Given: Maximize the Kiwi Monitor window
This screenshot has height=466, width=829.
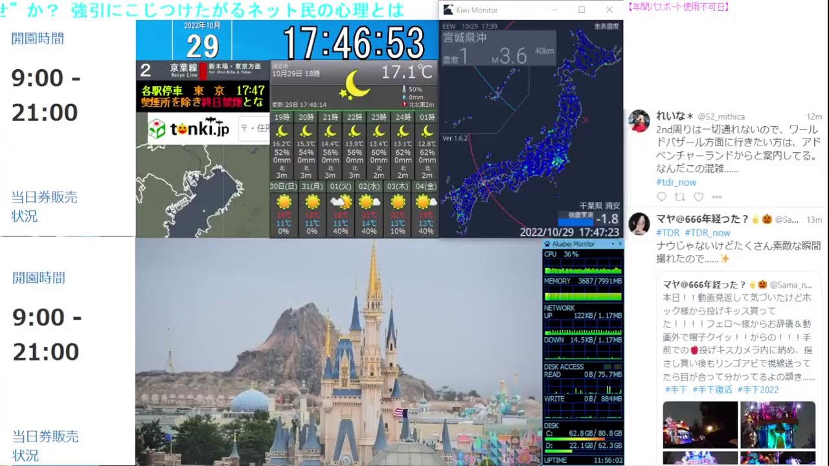Looking at the screenshot, I should click(x=582, y=10).
